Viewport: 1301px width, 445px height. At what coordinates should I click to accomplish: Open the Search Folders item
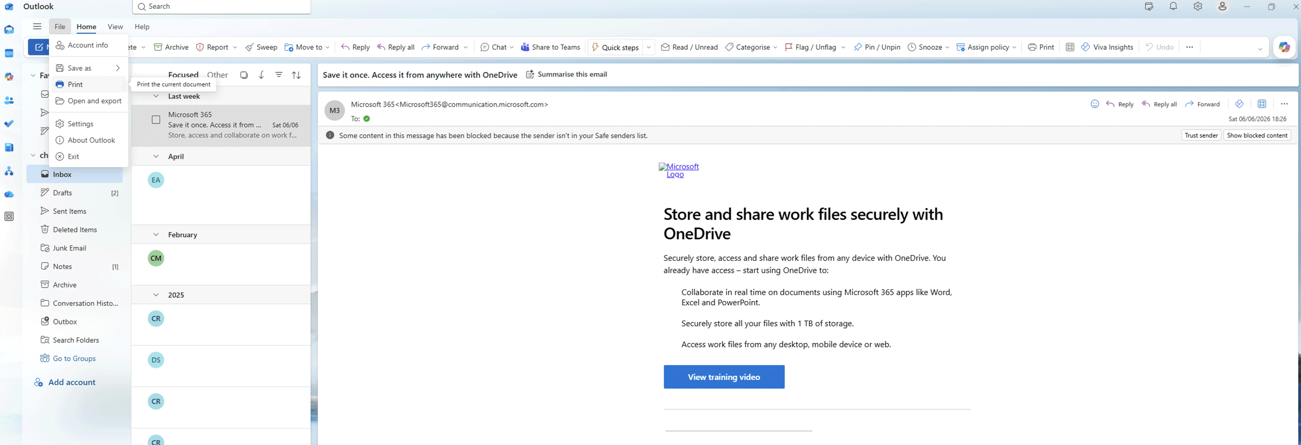click(75, 340)
